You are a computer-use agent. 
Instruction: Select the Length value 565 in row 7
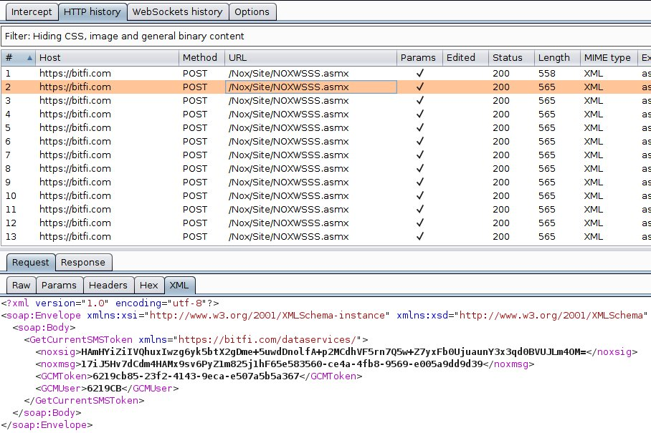tap(547, 155)
